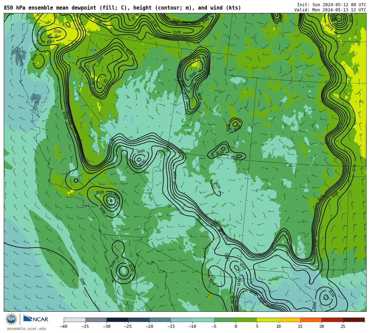Click the positive 10 colorbar tick label
This screenshot has width=370, height=333.
(x=279, y=326)
